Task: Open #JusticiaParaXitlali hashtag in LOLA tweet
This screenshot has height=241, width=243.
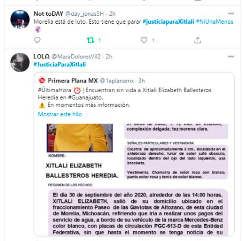Action: [x=60, y=64]
